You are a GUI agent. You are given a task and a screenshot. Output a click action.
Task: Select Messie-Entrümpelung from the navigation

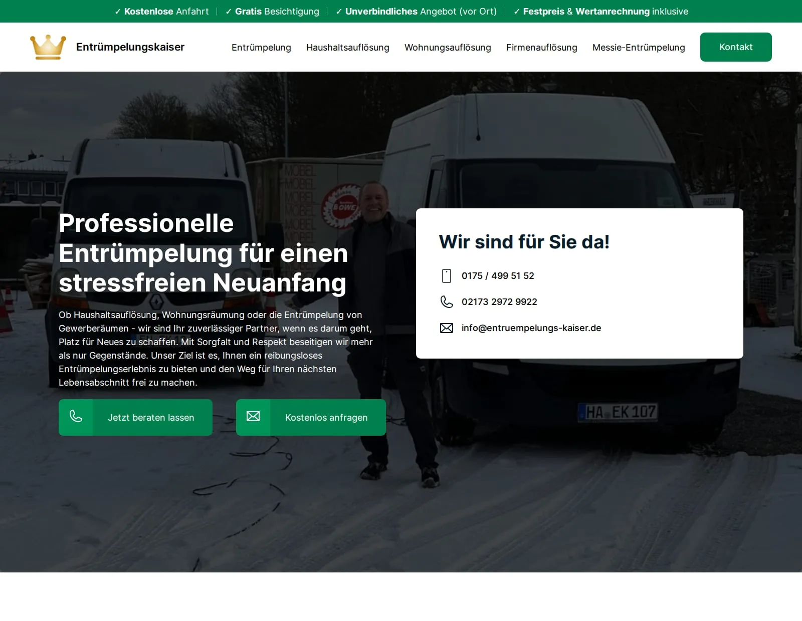pos(639,47)
